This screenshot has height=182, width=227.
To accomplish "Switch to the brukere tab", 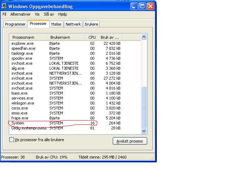I will [92, 24].
